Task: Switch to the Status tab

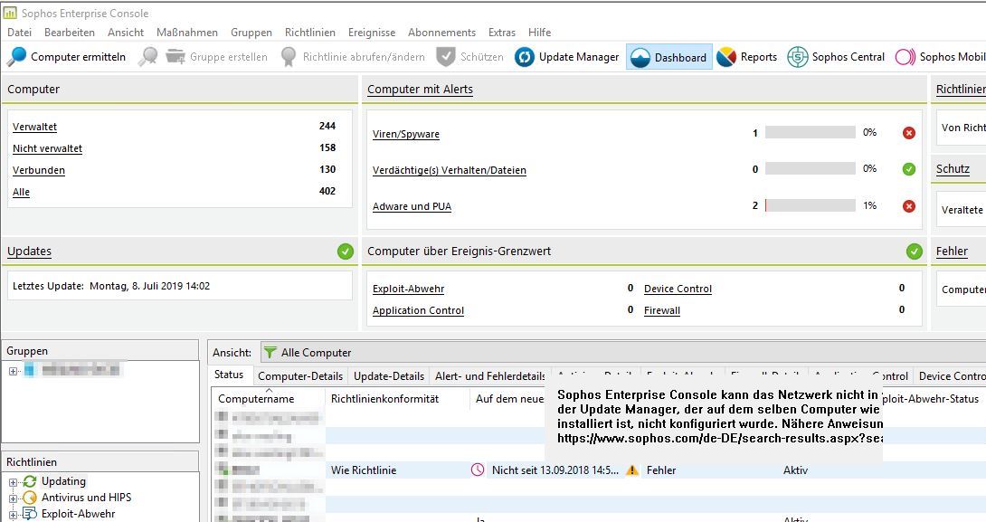Action: (229, 375)
